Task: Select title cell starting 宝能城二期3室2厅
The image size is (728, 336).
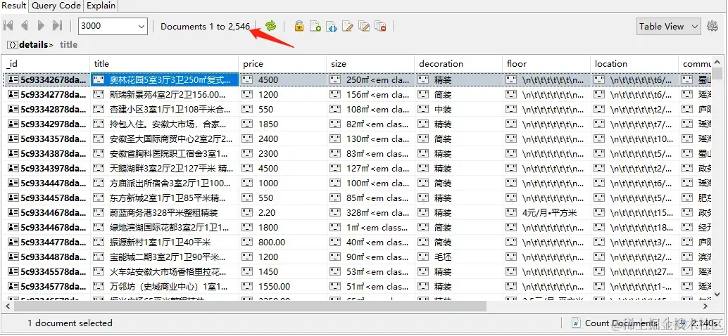Action: pos(164,257)
